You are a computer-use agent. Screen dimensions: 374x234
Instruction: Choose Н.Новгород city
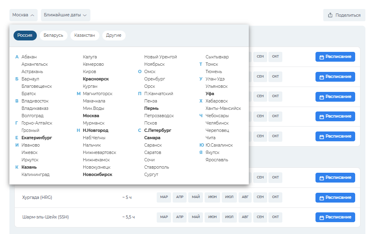pyautogui.click(x=96, y=130)
